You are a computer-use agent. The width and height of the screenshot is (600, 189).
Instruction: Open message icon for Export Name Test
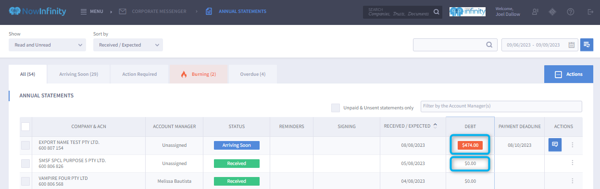[555, 145]
